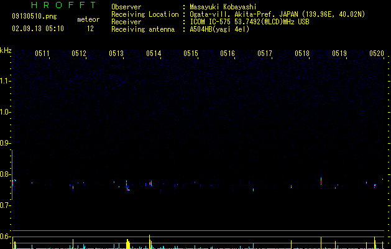Click the HROFFT title text
The width and height of the screenshot is (391, 249).
(x=64, y=5)
